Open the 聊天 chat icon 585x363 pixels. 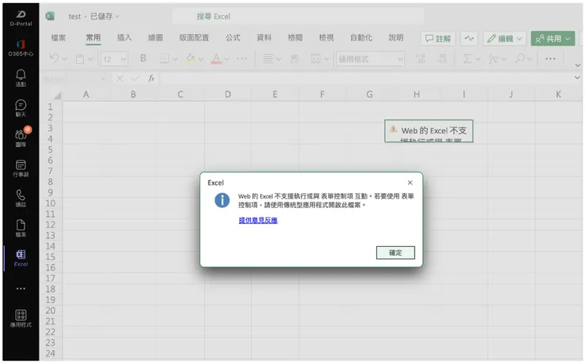tap(21, 108)
